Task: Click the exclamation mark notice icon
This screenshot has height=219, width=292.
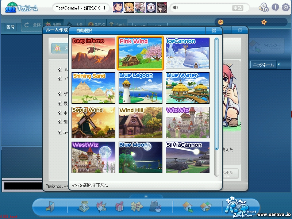Action: click(275, 7)
